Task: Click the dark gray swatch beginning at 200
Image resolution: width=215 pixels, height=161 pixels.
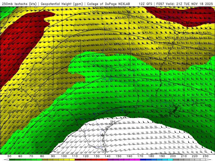Action: 176,160
